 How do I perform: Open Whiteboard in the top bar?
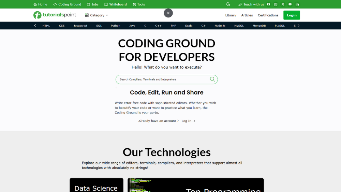[116, 4]
